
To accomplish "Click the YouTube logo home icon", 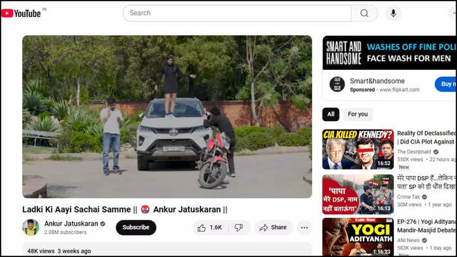I will (21, 14).
